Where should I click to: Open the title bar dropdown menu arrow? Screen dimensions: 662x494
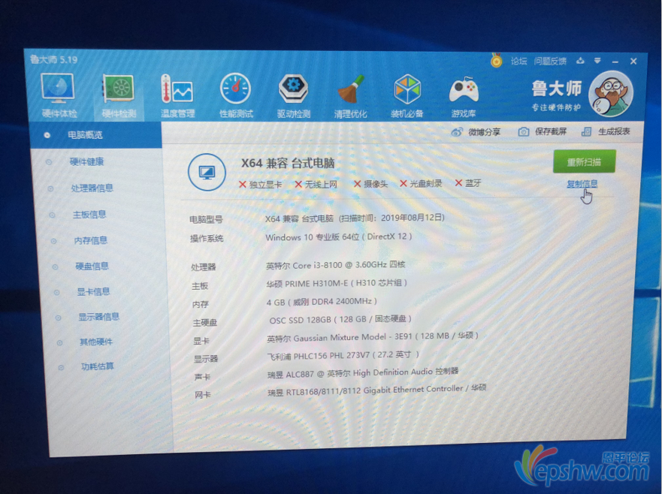pos(597,61)
